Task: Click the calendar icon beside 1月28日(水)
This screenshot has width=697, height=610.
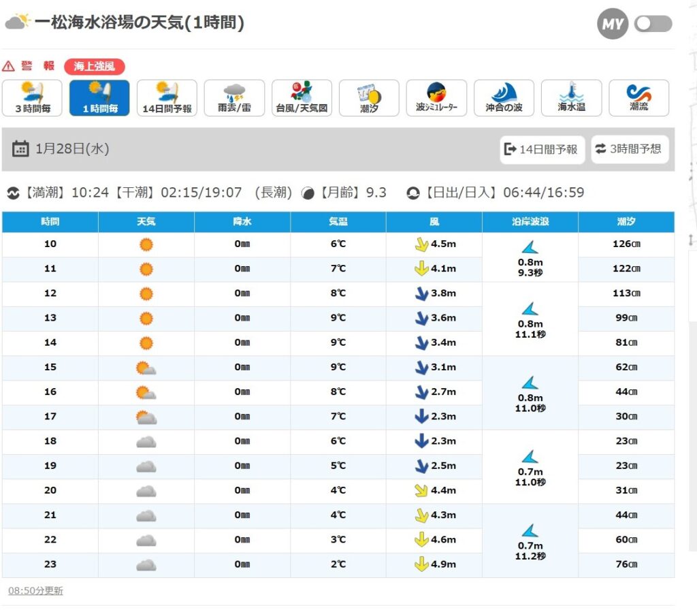Action: coord(20,149)
